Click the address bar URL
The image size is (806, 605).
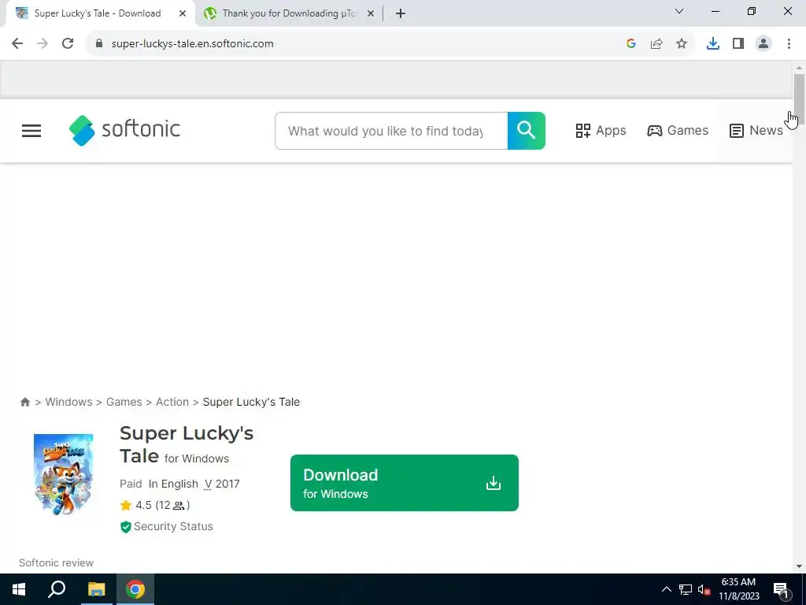pos(193,44)
